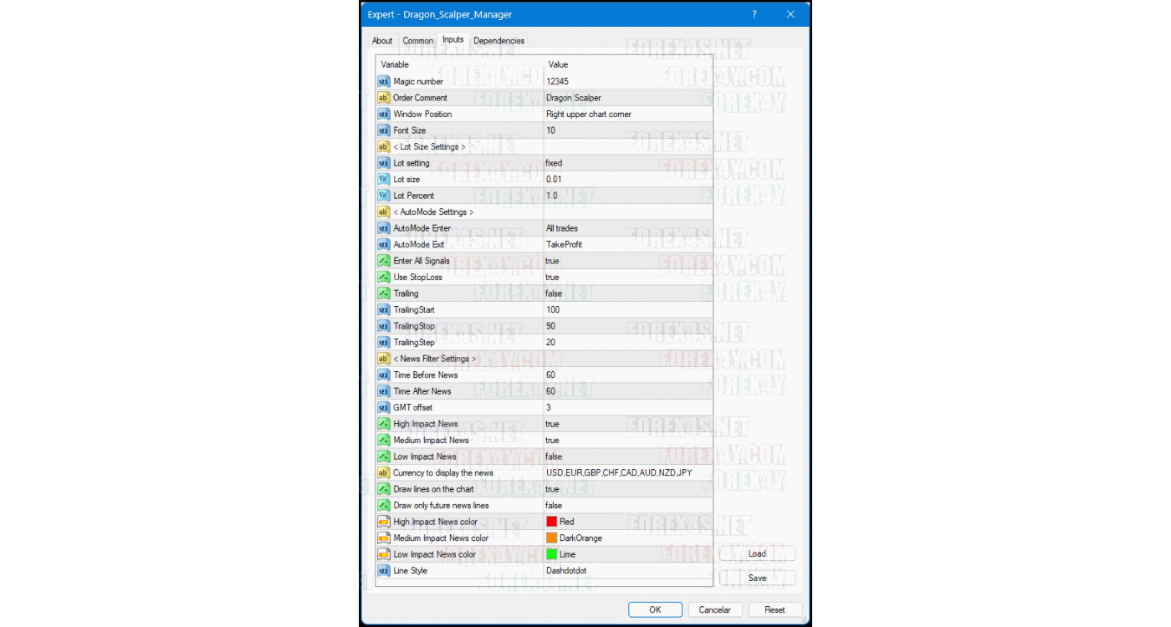
Task: Toggle the Low Impact News false value
Action: point(554,456)
